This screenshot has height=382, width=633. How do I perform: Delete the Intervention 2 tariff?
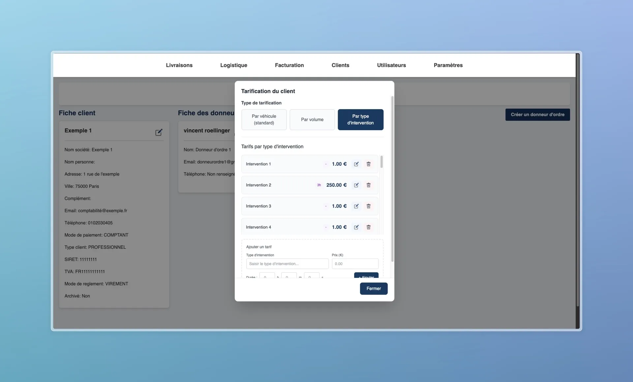(369, 185)
